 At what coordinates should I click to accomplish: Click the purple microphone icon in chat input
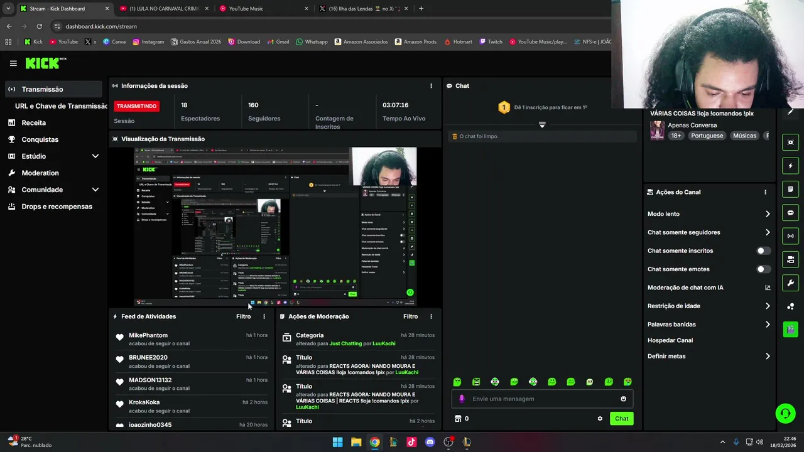[462, 399]
